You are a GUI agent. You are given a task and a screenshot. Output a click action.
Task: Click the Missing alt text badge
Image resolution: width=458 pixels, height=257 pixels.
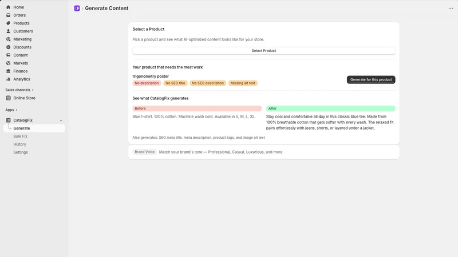(243, 83)
